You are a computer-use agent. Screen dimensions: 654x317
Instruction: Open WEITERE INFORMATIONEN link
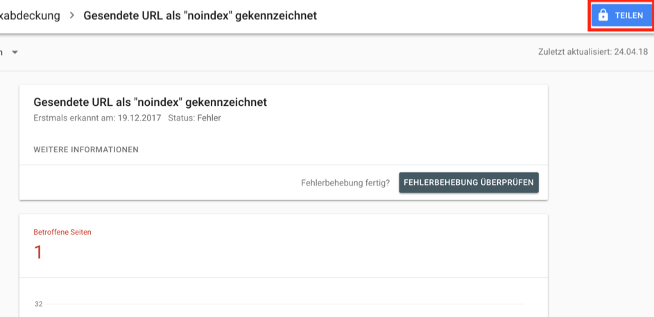point(86,150)
